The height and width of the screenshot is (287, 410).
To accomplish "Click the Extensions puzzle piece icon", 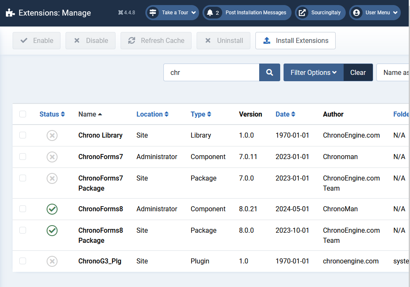I will click(x=10, y=13).
